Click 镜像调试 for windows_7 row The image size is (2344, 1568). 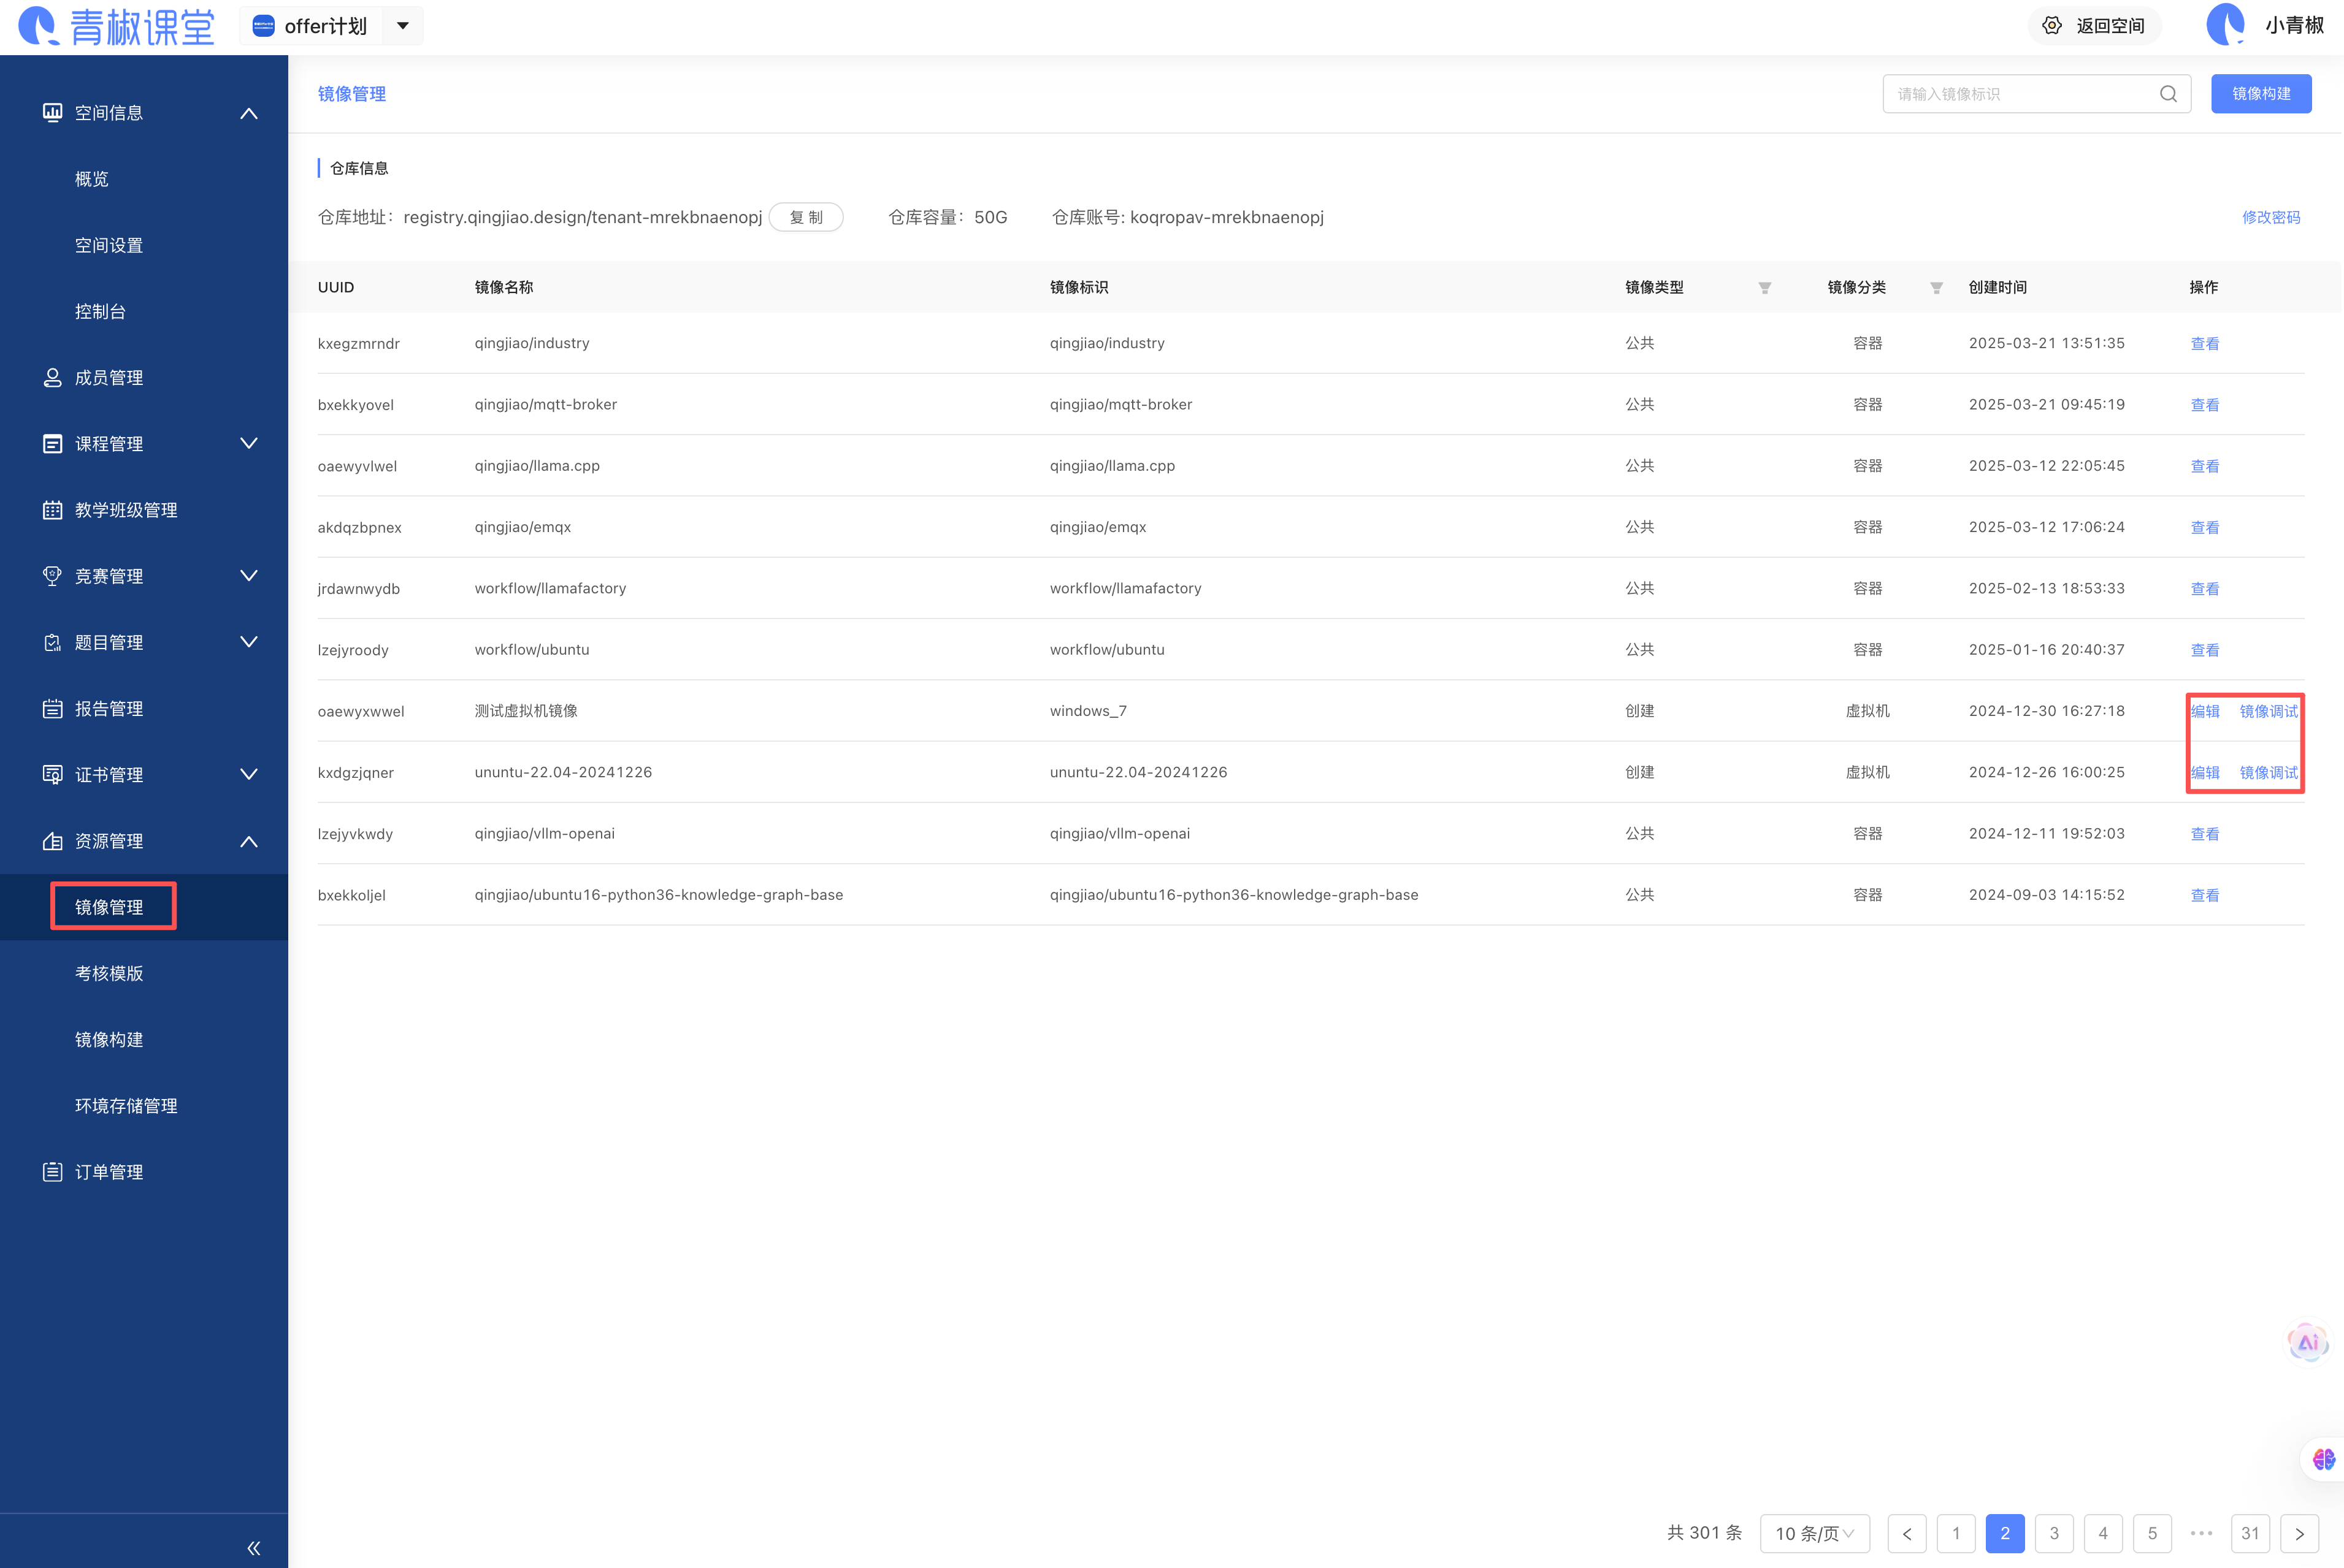(x=2268, y=711)
